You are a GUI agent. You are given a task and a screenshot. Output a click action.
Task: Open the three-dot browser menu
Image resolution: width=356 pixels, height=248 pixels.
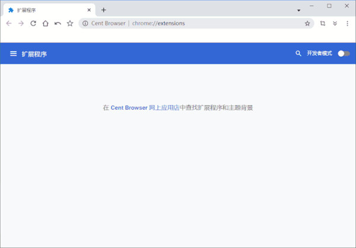347,23
